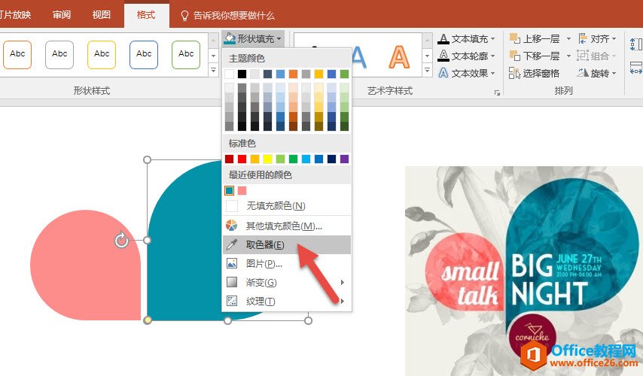Click the color wheel icon for 其他填充颜色

tap(232, 226)
